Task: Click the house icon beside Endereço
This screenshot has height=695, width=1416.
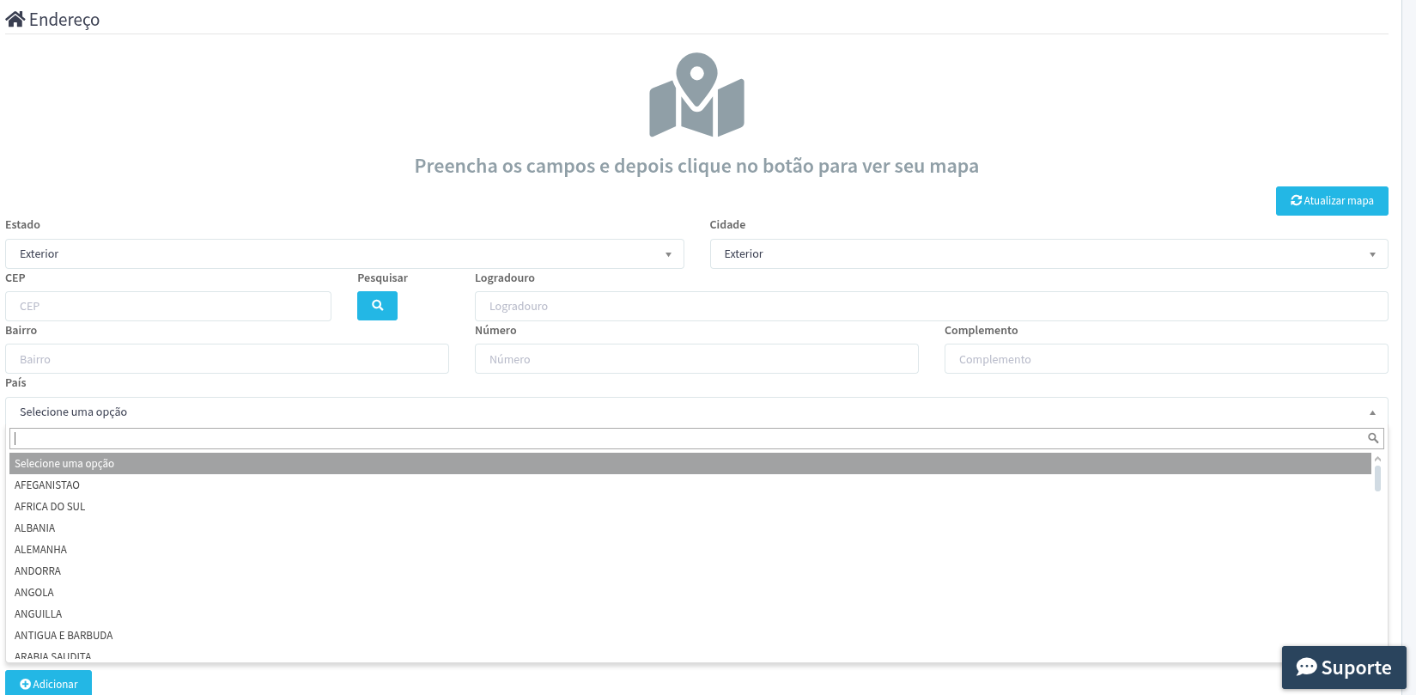Action: click(x=15, y=19)
